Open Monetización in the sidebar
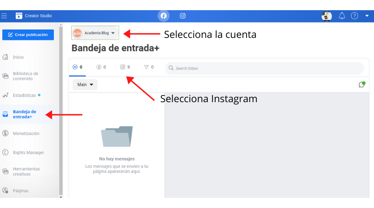 (26, 134)
